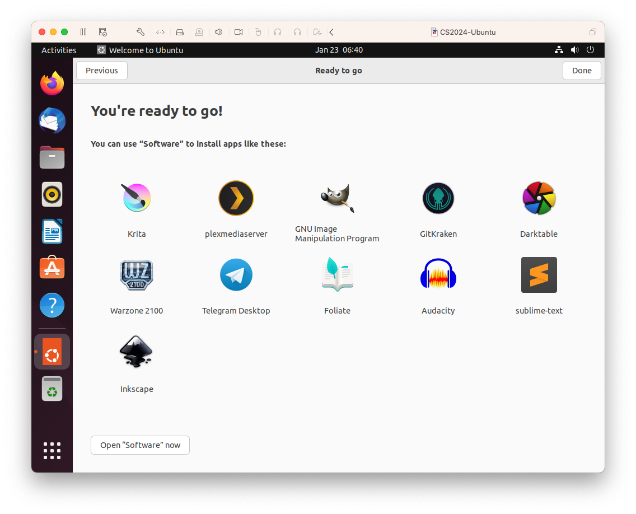The height and width of the screenshot is (514, 636).
Task: Select the Inkscape app icon
Action: point(136,352)
